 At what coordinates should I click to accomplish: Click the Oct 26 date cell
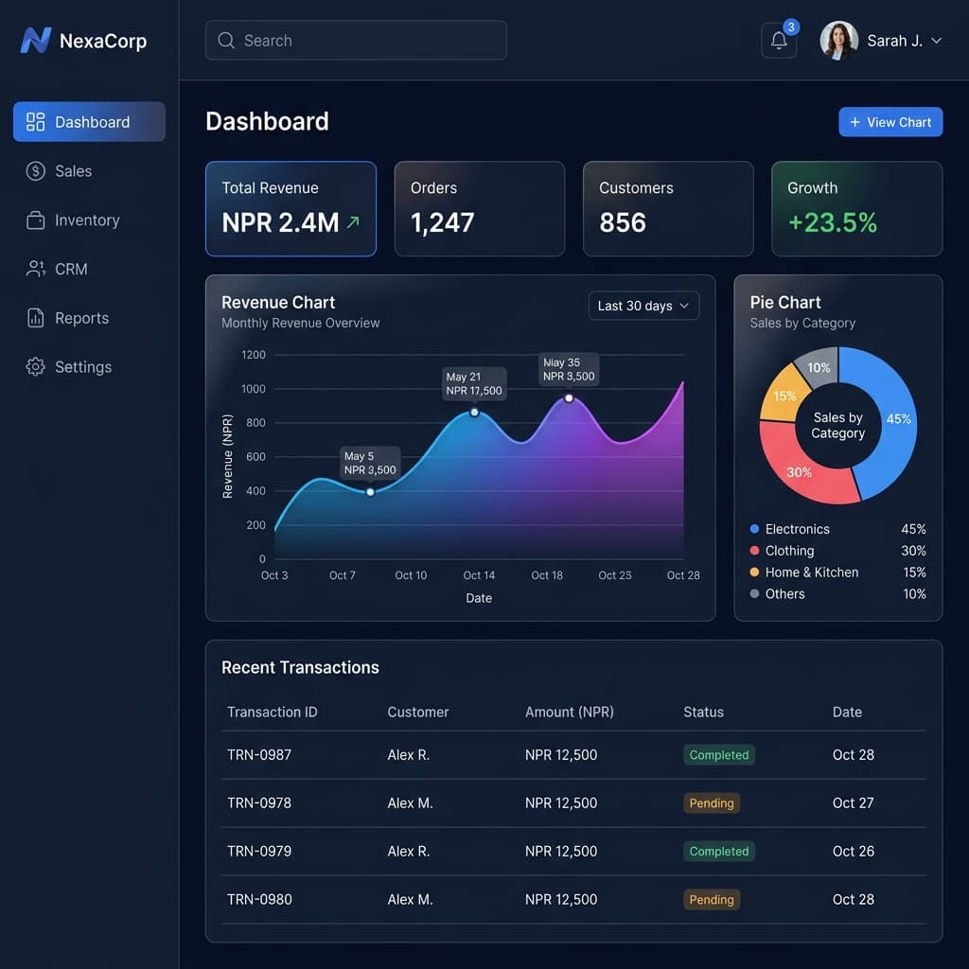tap(853, 851)
